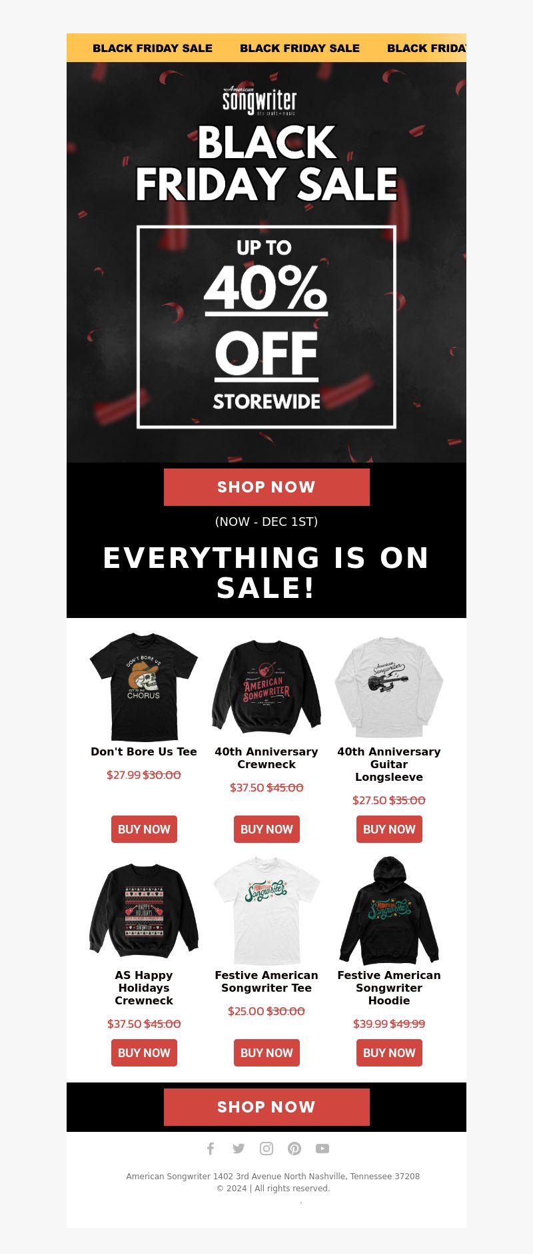The image size is (533, 1254).
Task: Buy the Festive American Songwriter Hoodie
Action: point(389,1053)
